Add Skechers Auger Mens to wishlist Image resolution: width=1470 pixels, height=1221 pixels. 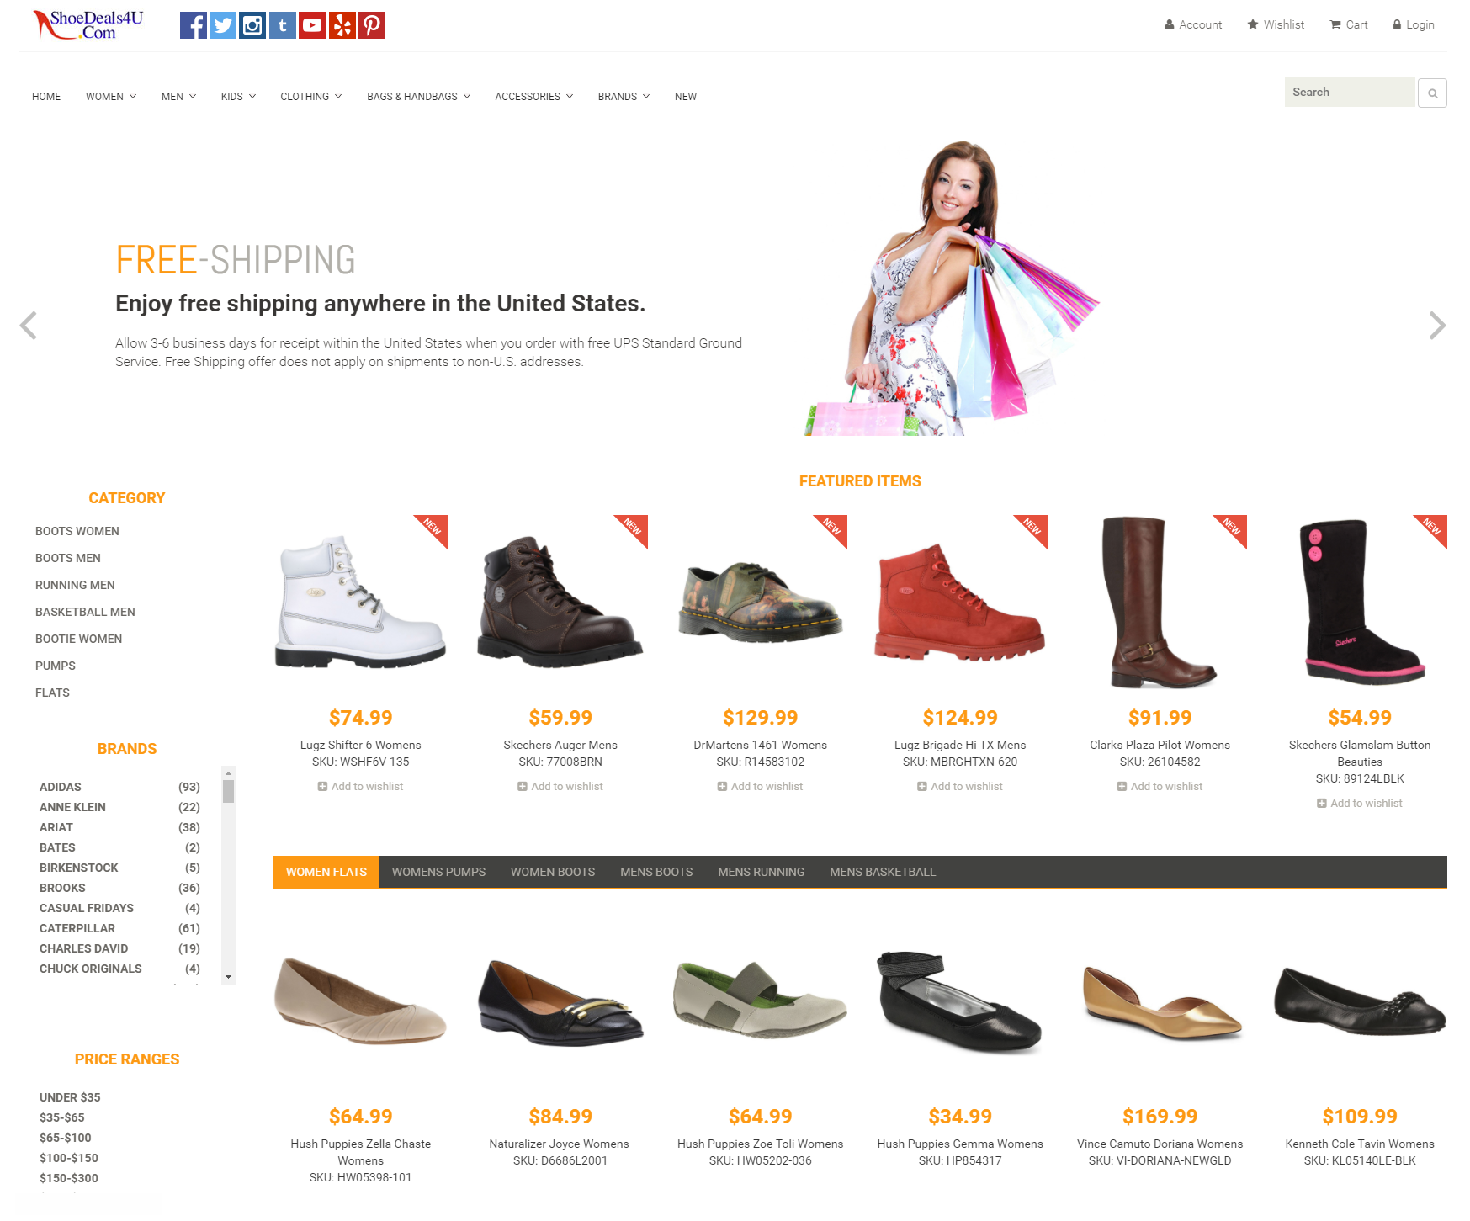click(x=560, y=786)
